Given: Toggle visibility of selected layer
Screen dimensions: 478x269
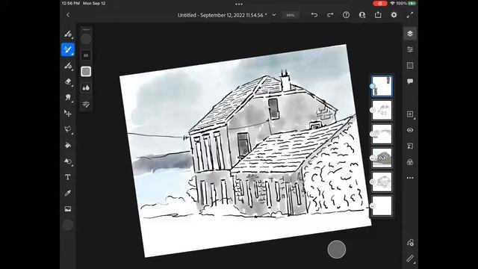Looking at the screenshot, I should tap(410, 130).
